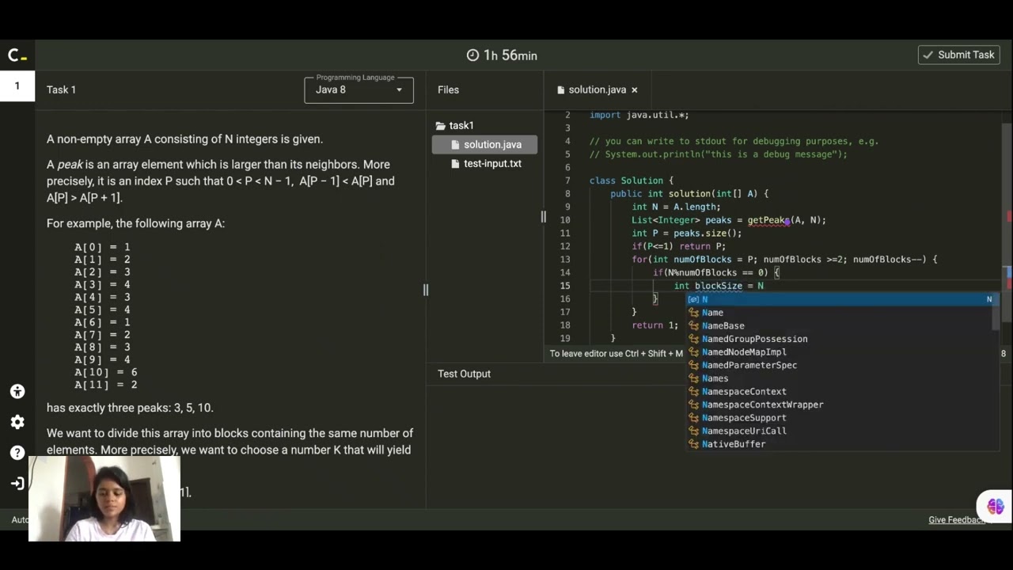The width and height of the screenshot is (1013, 570).
Task: Switch to the solution.java editor tab
Action: [x=597, y=90]
